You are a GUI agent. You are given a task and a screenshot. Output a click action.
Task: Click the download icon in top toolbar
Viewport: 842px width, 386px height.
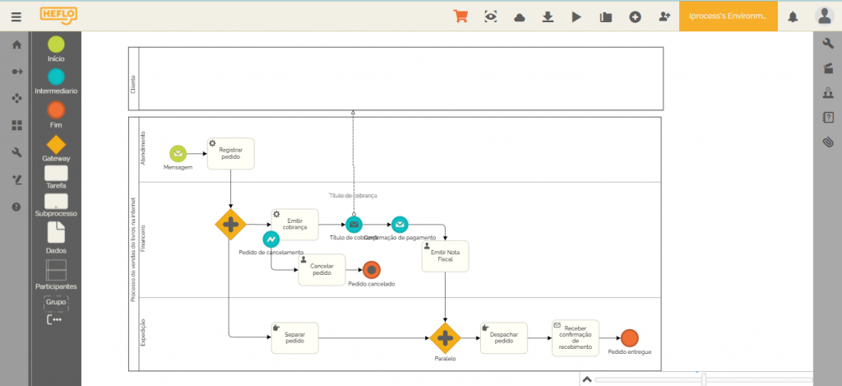548,17
